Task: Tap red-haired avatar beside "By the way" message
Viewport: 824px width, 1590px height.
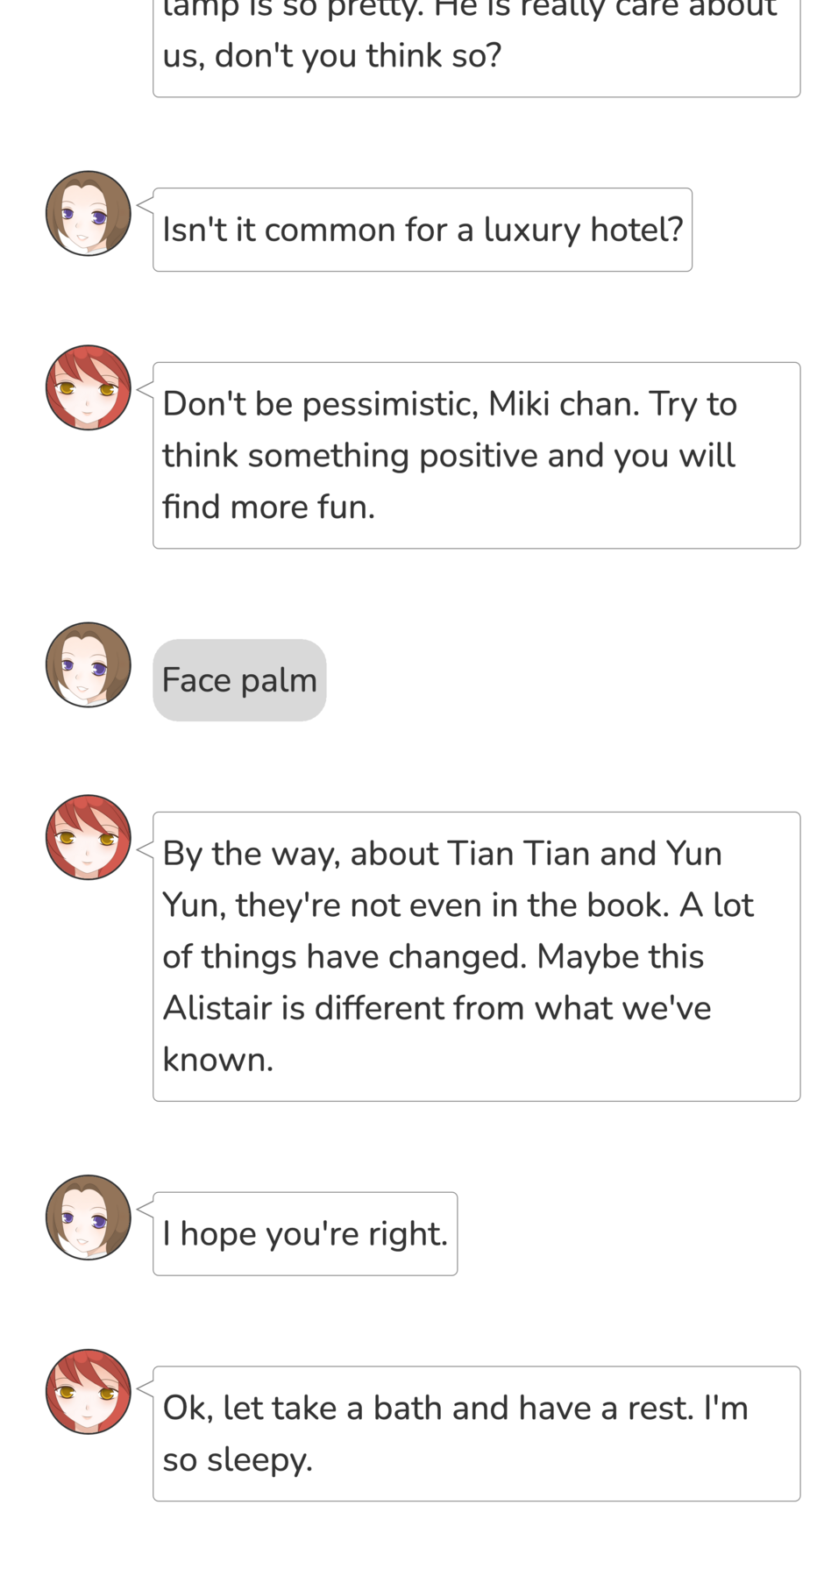Action: (89, 837)
